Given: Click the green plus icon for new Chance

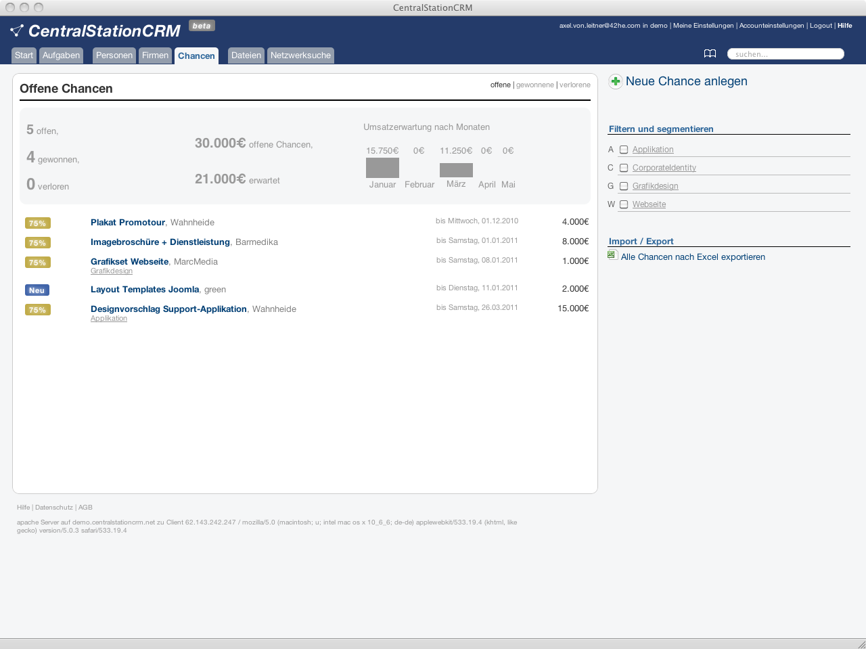Looking at the screenshot, I should (615, 82).
